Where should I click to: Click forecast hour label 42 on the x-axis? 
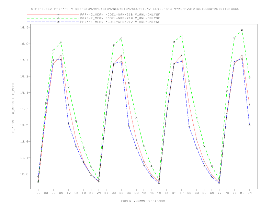[144, 193]
